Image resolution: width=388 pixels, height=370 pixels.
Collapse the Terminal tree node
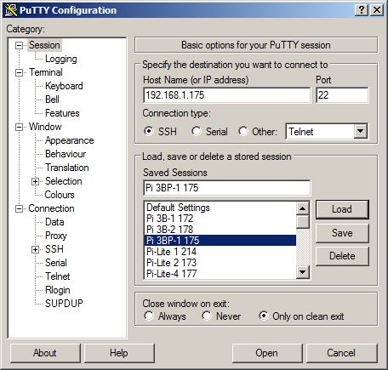click(x=19, y=72)
